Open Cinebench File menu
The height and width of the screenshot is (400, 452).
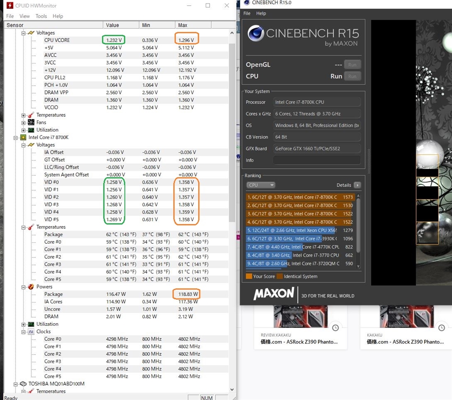tap(247, 13)
